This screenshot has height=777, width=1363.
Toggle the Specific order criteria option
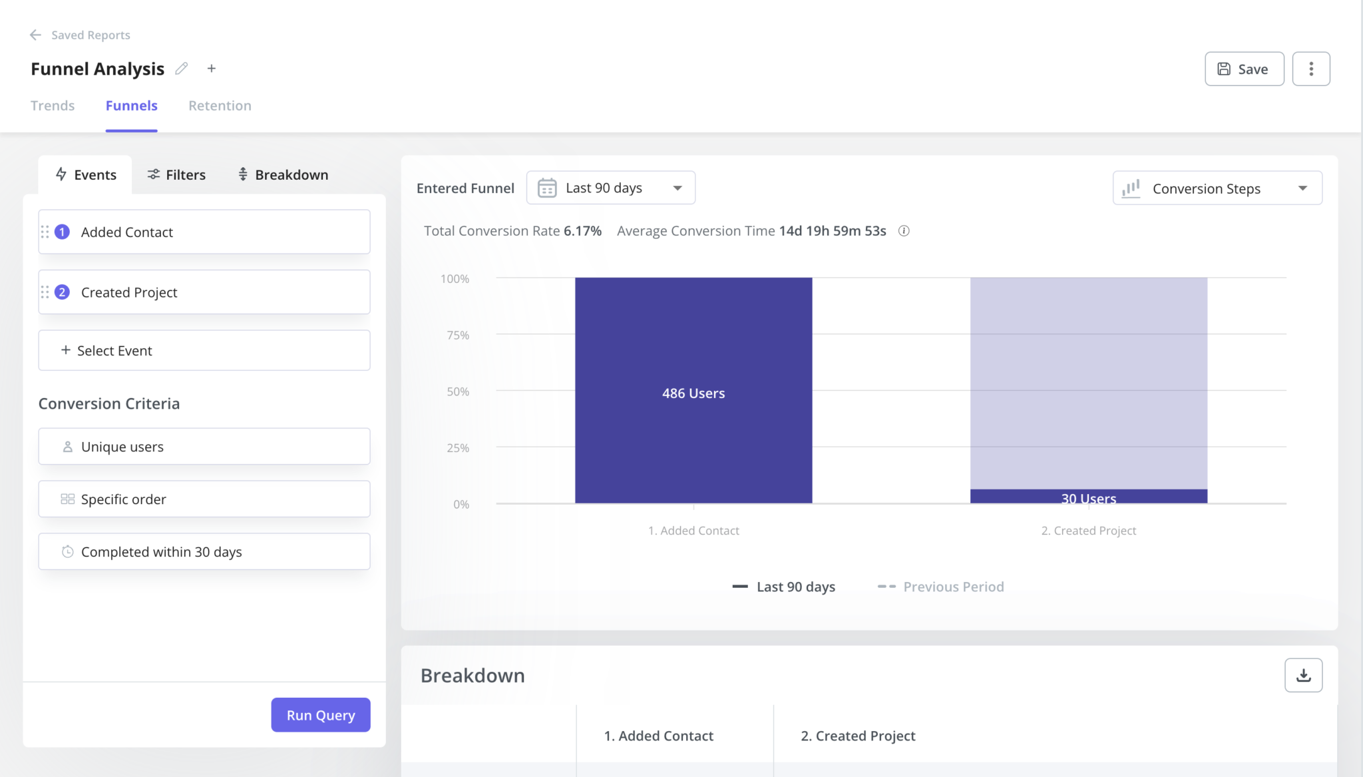(204, 499)
